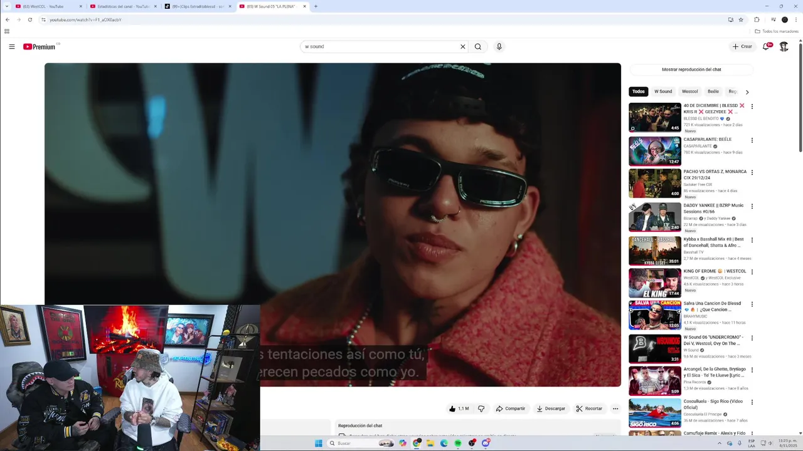
Task: Dislike the video
Action: [x=481, y=408]
